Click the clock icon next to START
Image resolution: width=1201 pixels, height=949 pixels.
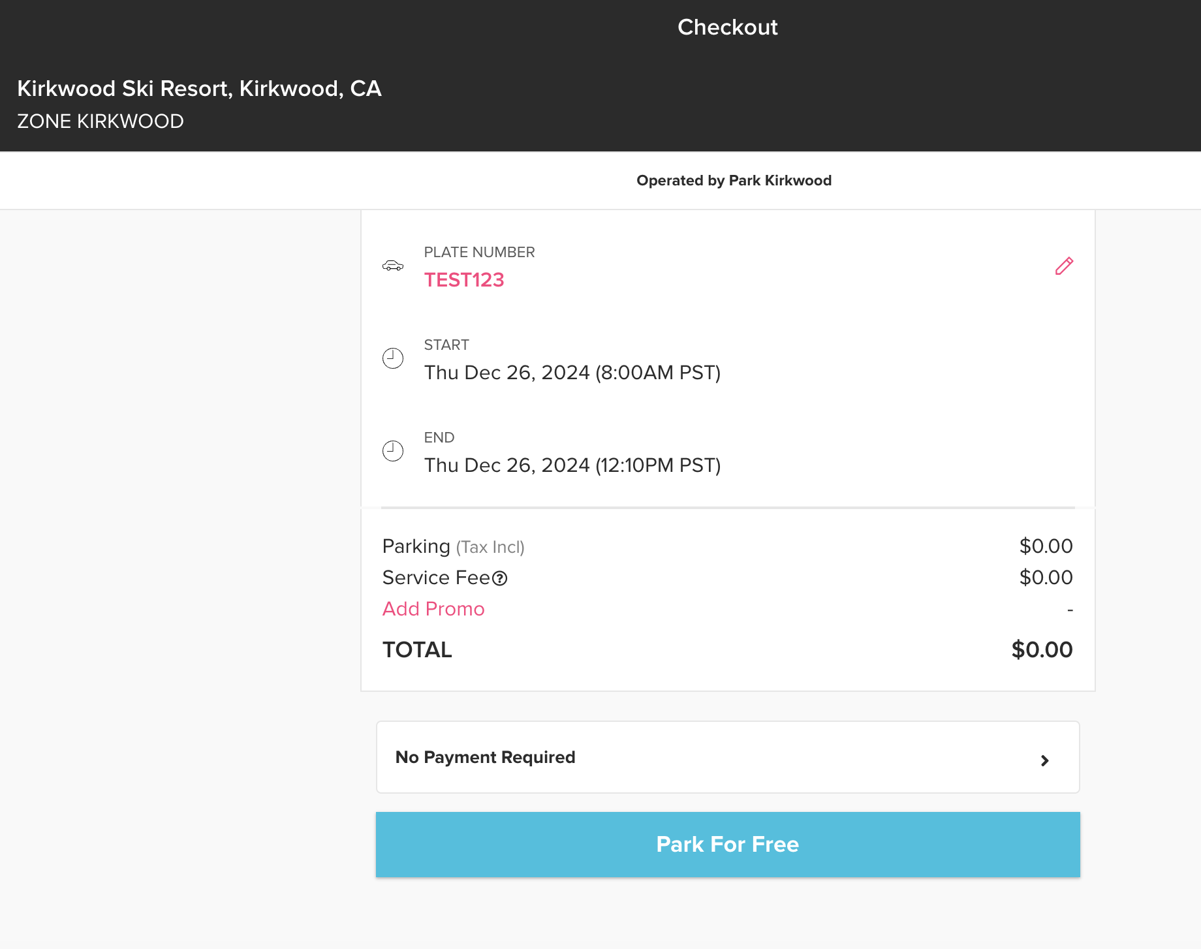point(393,358)
